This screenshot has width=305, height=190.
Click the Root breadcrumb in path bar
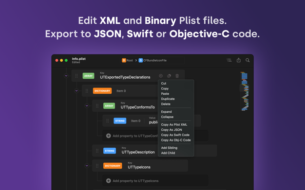(x=127, y=60)
